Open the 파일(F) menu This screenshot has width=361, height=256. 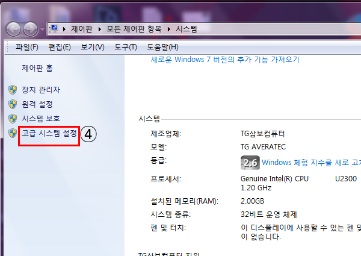27,47
